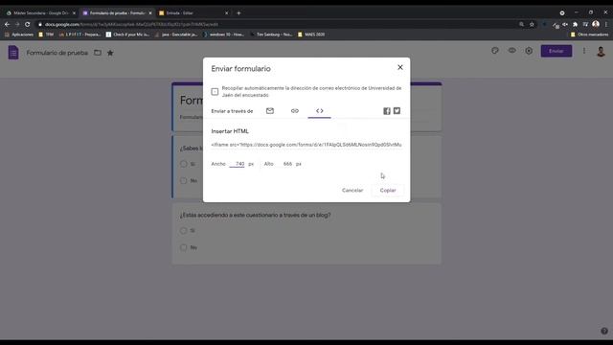
Task: Go back in browser history
Action: coord(7,24)
